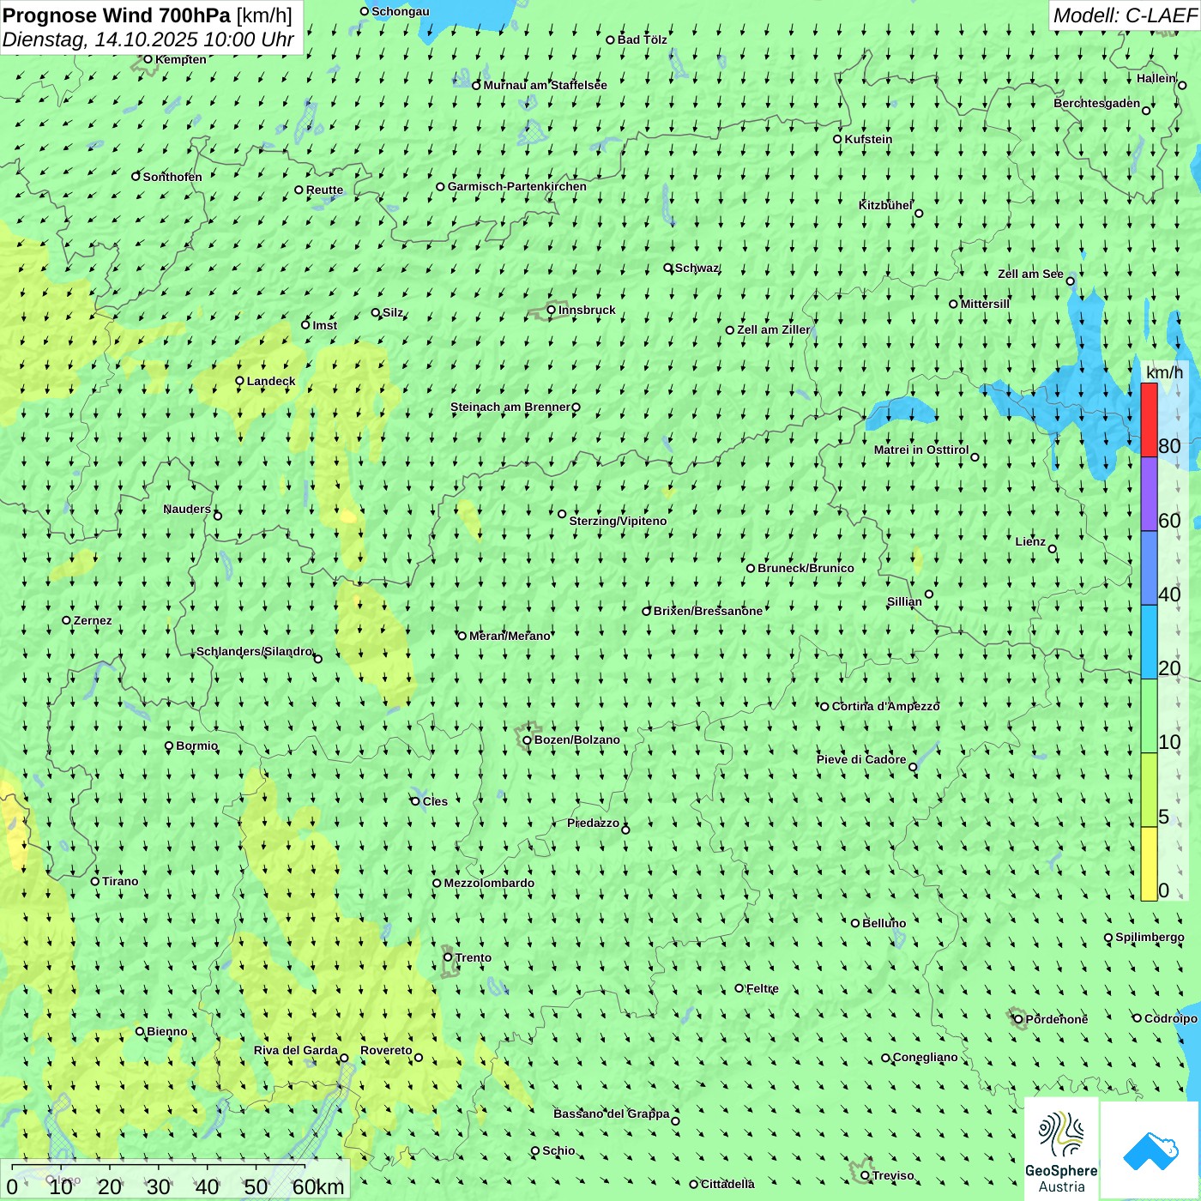Click the 'Nauders' label
Viewport: 1201px width, 1201px height.
pos(187,509)
